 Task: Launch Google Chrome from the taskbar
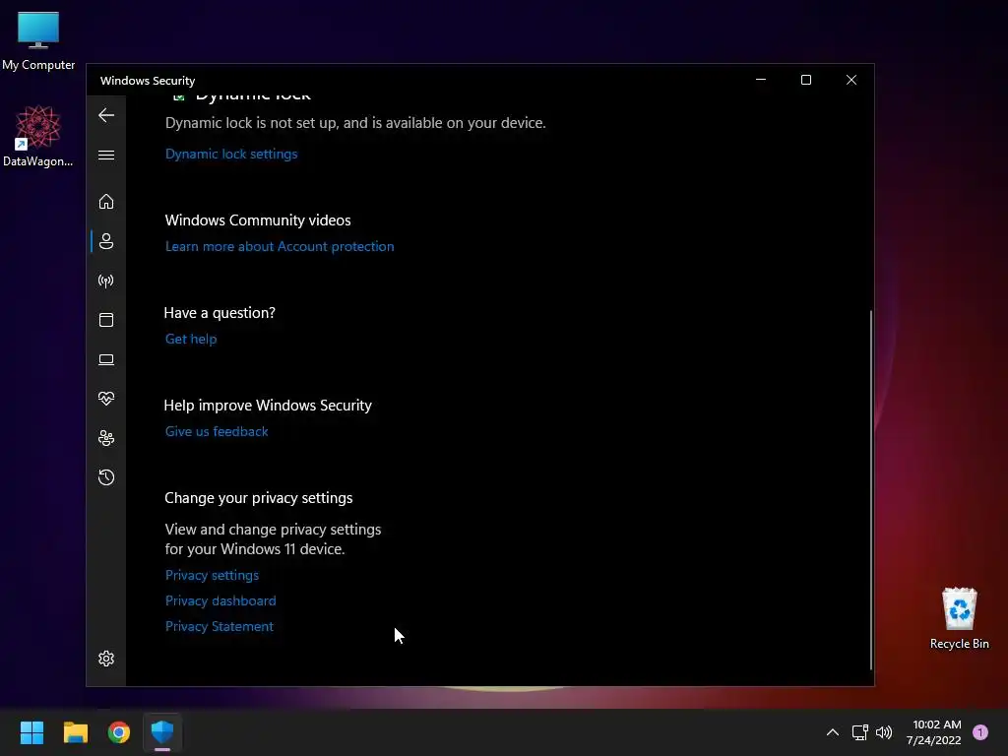[119, 732]
